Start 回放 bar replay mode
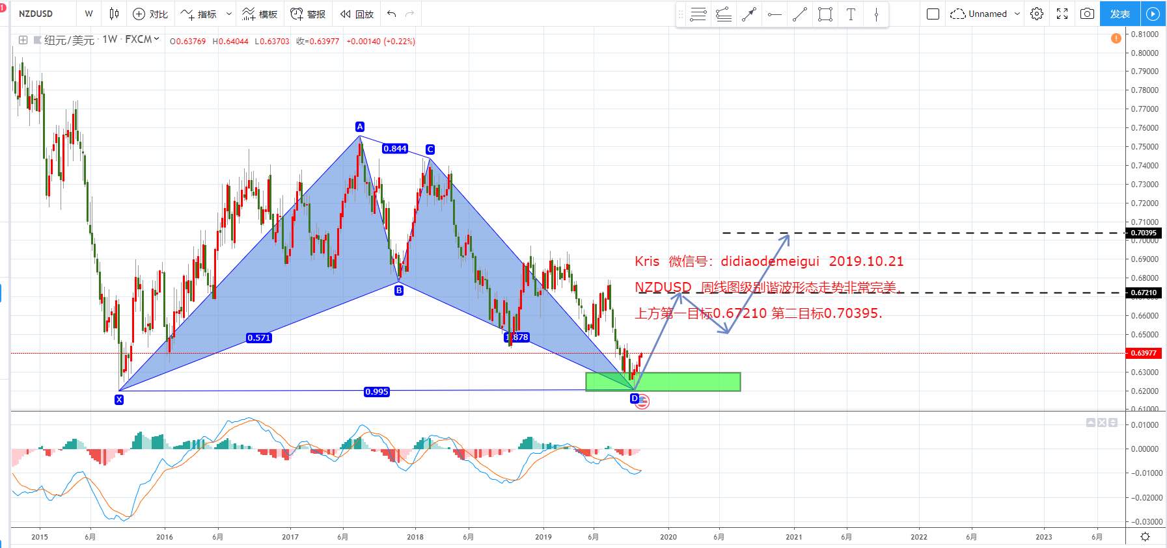Screen dimensions: 1167x548 click(x=356, y=14)
